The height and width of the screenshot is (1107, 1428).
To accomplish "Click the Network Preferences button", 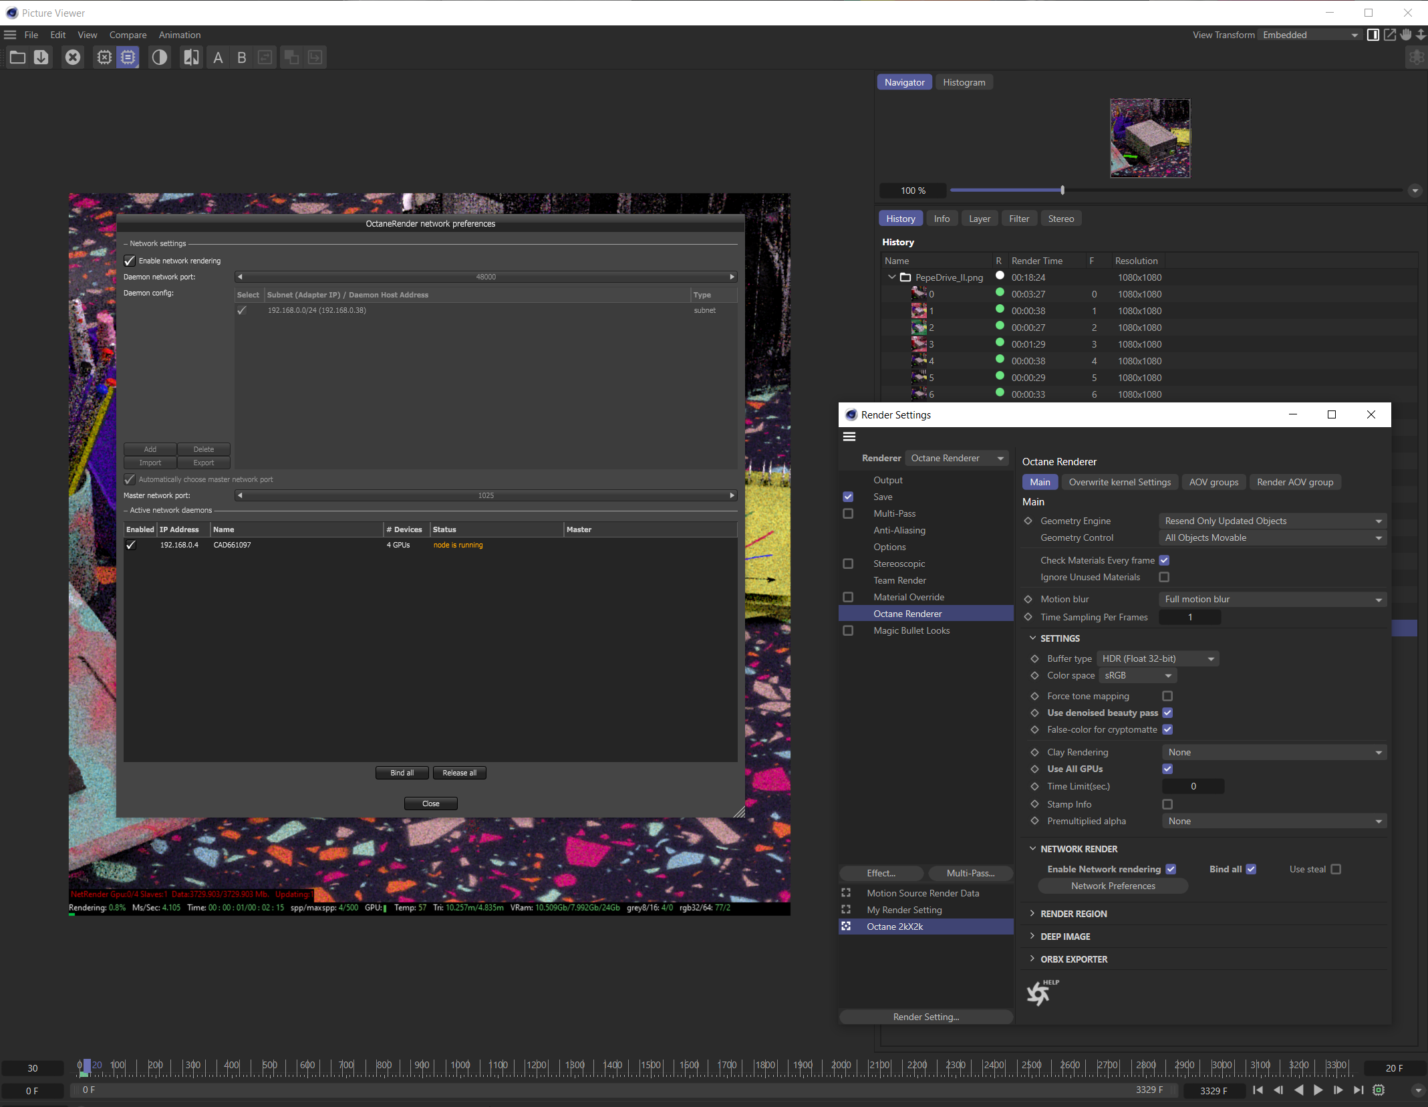I will pyautogui.click(x=1113, y=886).
